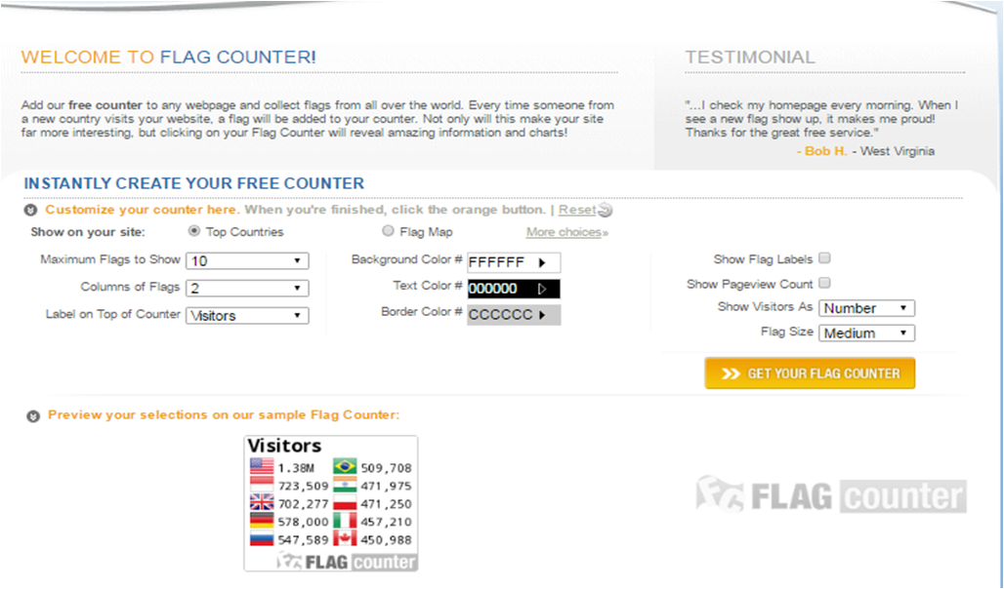Image resolution: width=1004 pixels, height=589 pixels.
Task: Click the Welcome to Flag Counter heading
Action: click(x=168, y=57)
